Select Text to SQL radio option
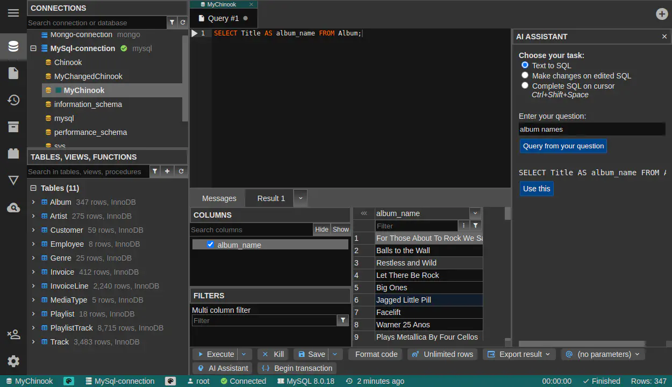Screen dimensions: 672x387 coord(525,65)
